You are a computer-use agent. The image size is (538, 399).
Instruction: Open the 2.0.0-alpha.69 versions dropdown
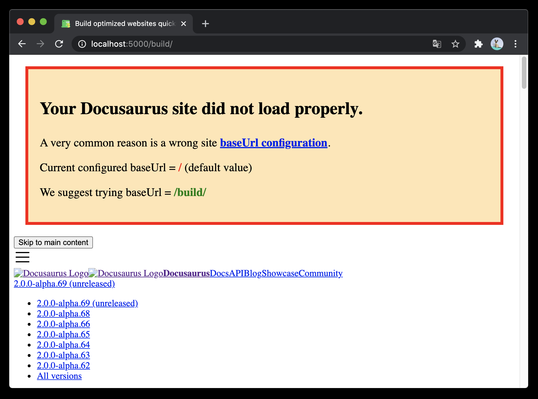(64, 284)
